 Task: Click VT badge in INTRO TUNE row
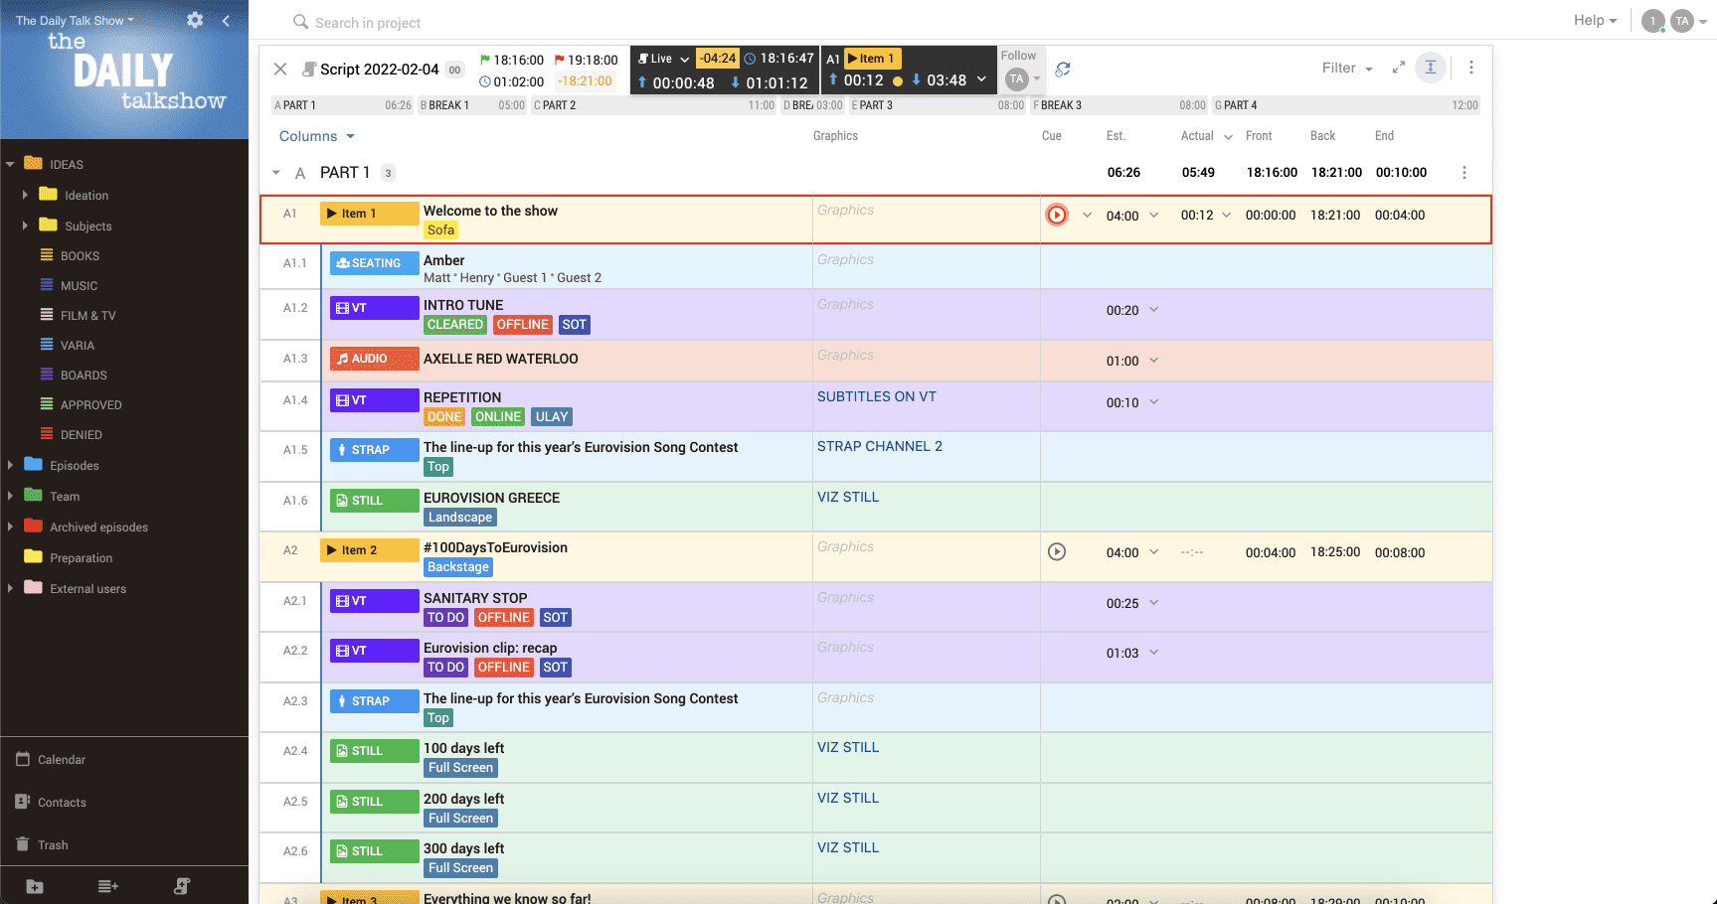(374, 308)
